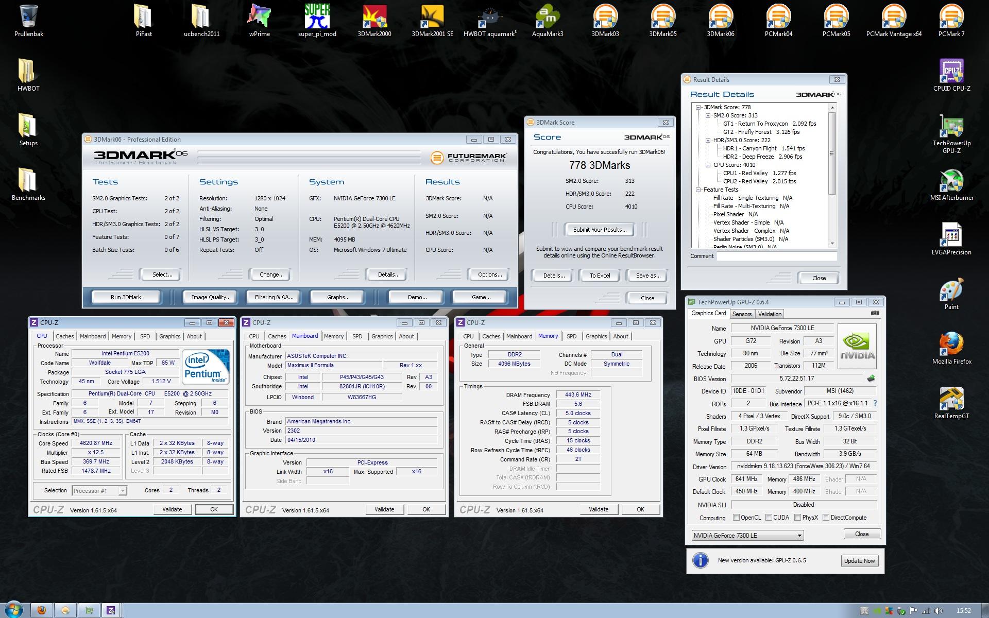Enable the DirectCompute checkbox in GPU-Z
The image size is (989, 618).
tap(826, 518)
